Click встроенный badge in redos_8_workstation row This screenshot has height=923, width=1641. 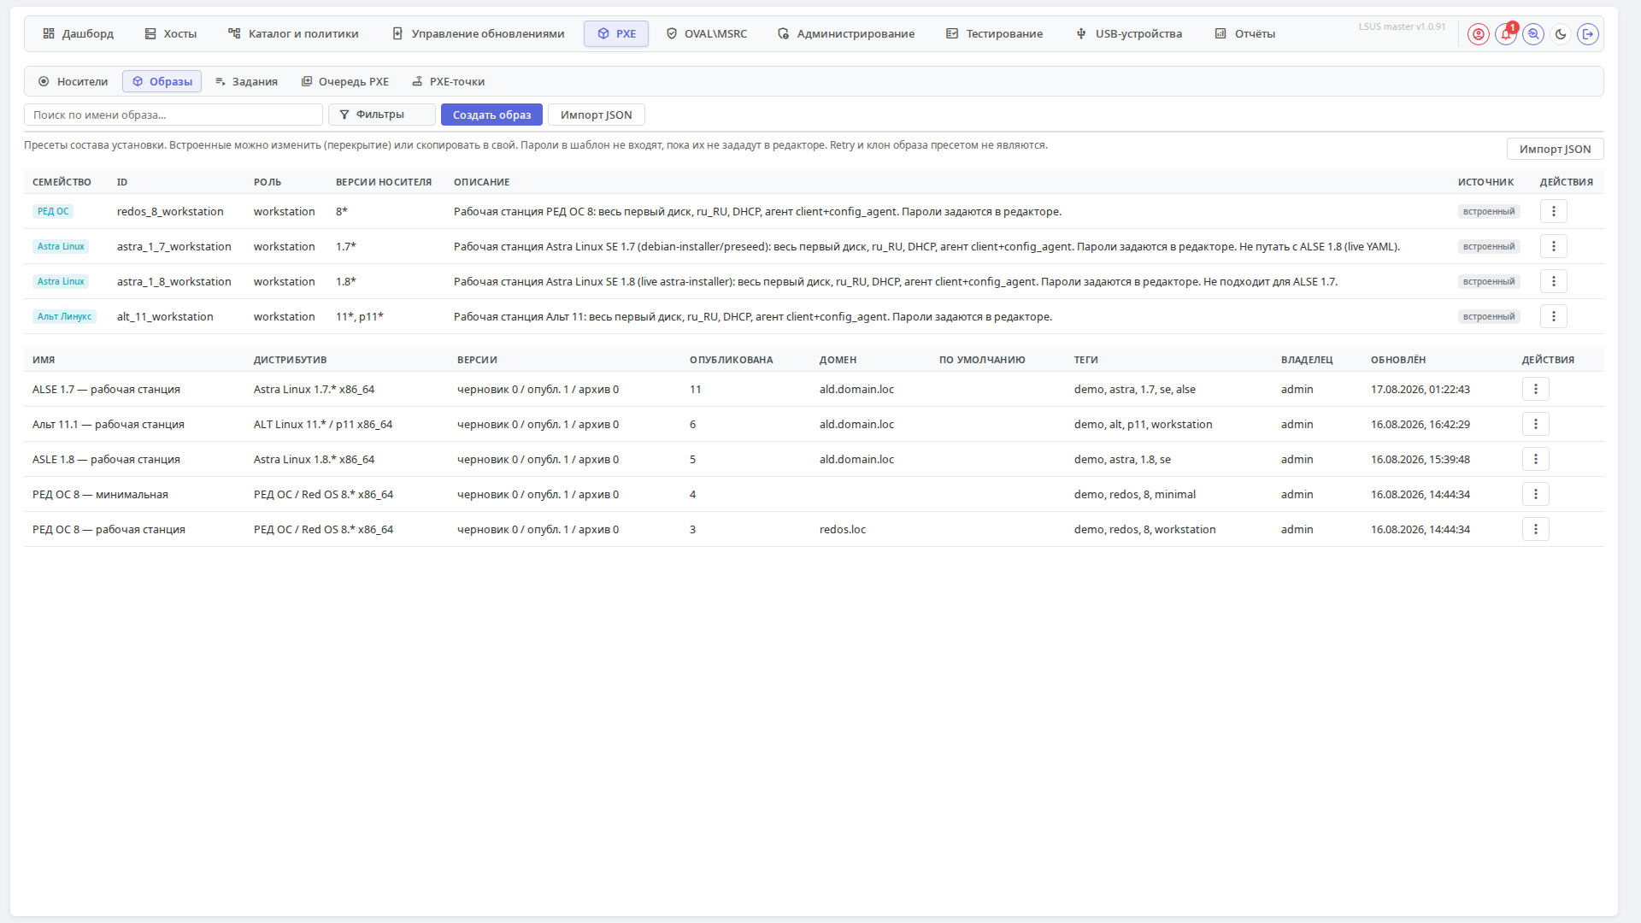point(1488,211)
